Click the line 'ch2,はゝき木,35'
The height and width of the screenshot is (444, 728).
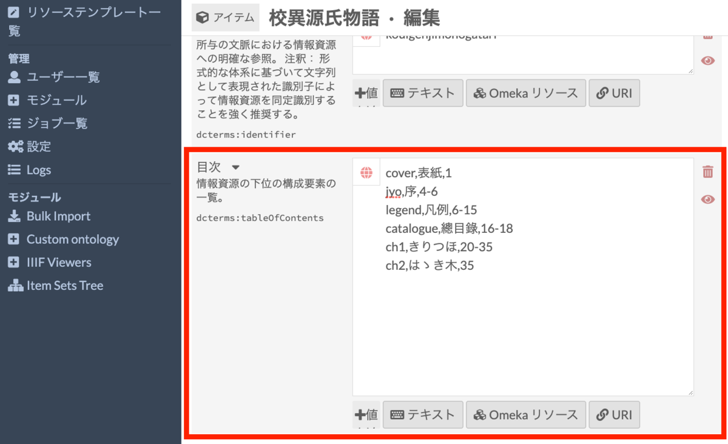pos(430,265)
